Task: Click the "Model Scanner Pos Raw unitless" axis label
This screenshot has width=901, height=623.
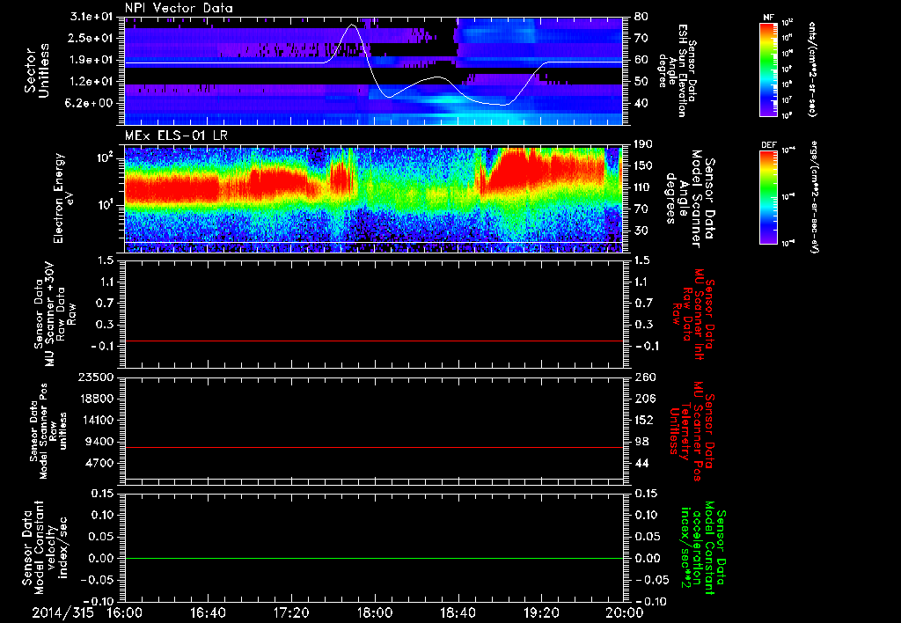Action: click(48, 431)
